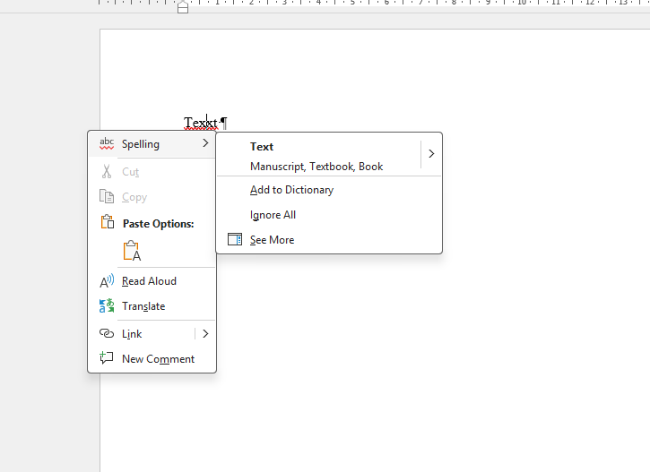Accept the spelling suggestion 'Text'
This screenshot has width=650, height=472.
pyautogui.click(x=262, y=147)
